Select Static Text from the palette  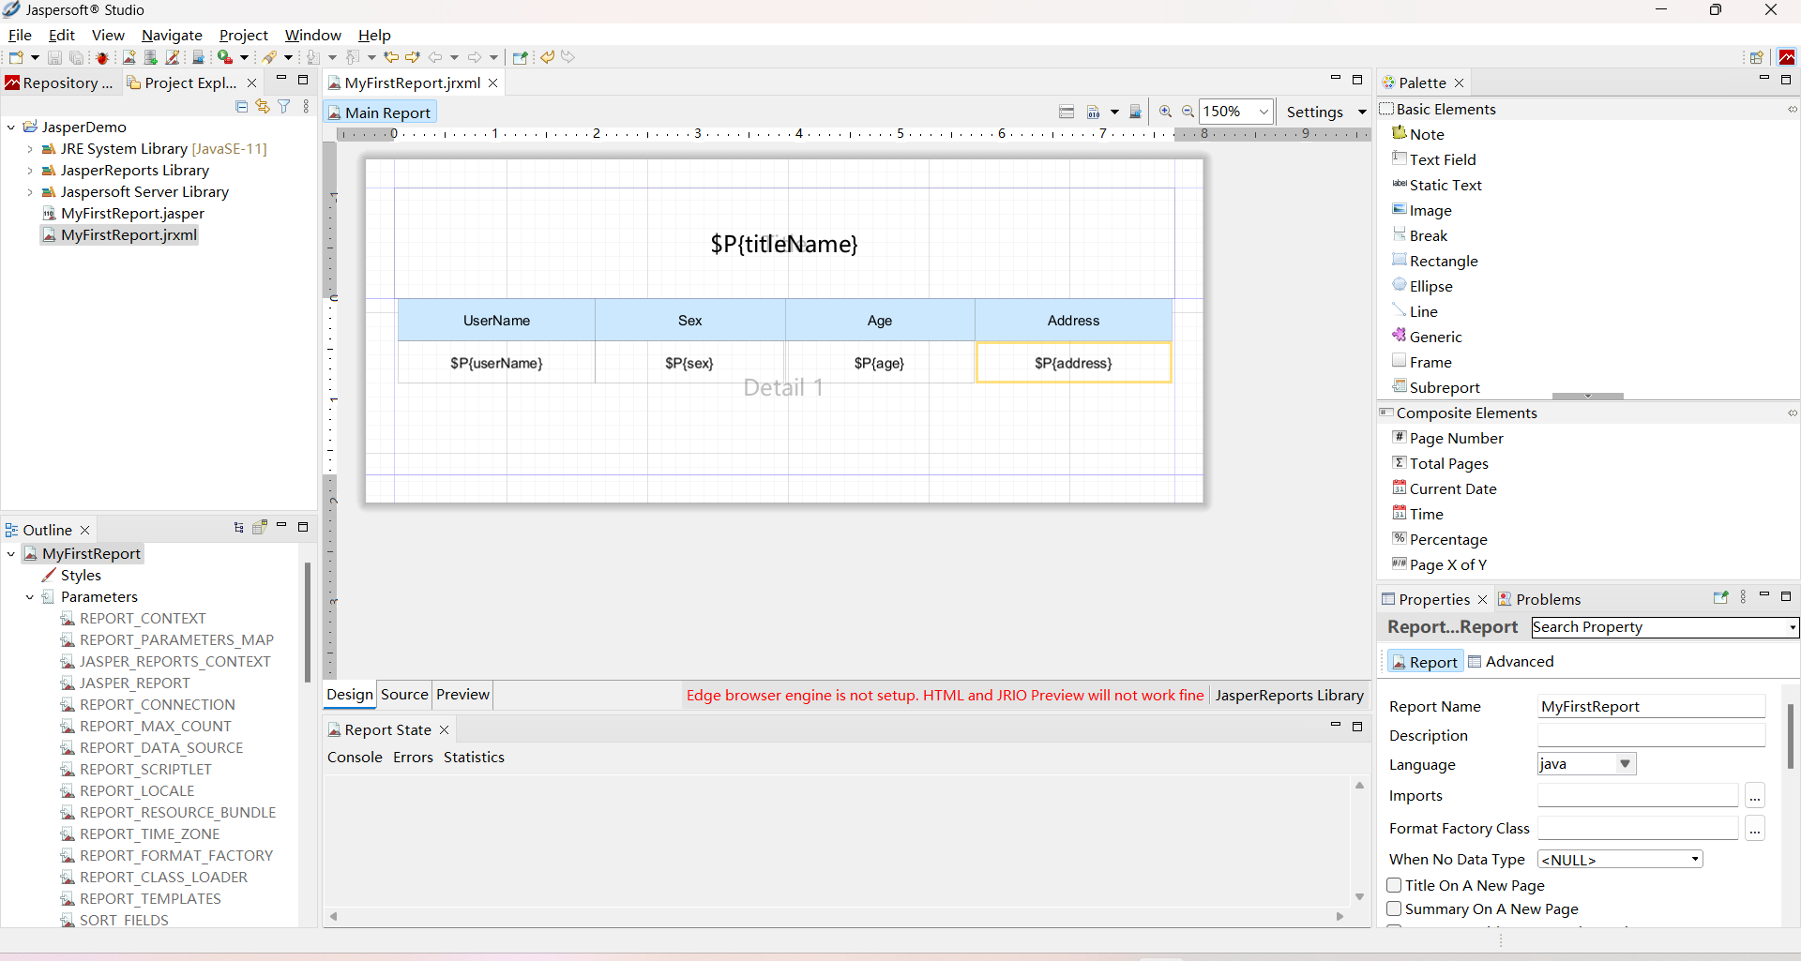[1437, 185]
